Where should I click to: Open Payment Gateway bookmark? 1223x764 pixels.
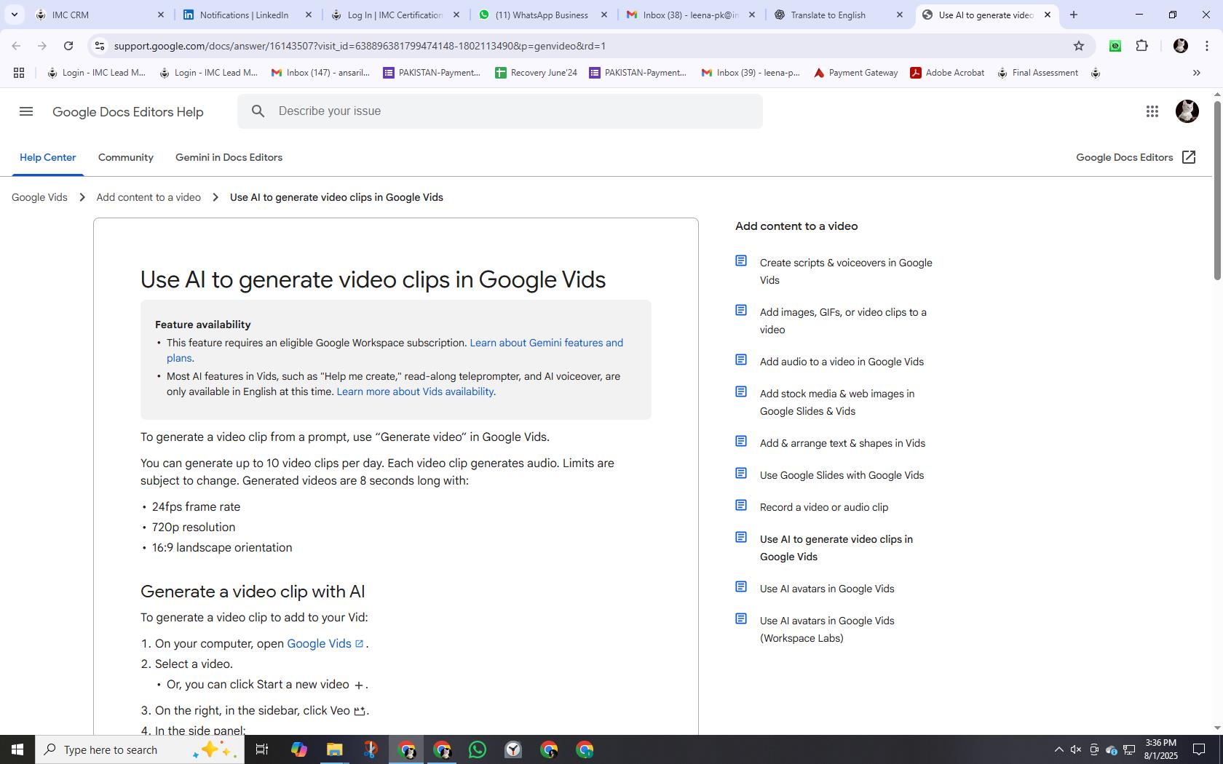point(855,73)
